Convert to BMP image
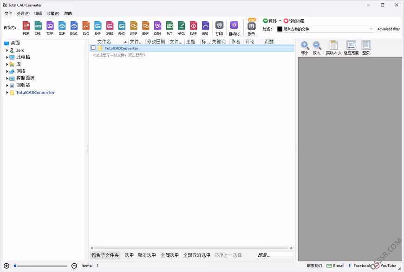404x272 pixels. 98,28
